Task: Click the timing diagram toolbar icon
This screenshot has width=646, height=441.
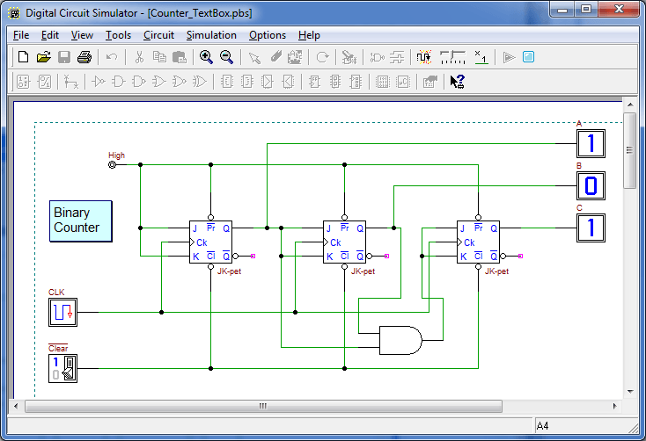Action: pos(452,57)
